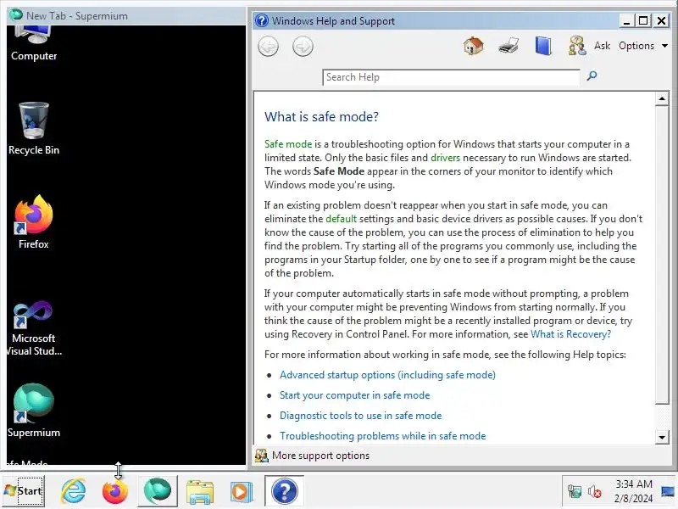Screen dimensions: 678x509
Task: Click the Show desktop button
Action: click(x=669, y=491)
